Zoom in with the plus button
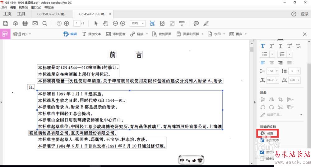 pyautogui.click(x=123, y=23)
